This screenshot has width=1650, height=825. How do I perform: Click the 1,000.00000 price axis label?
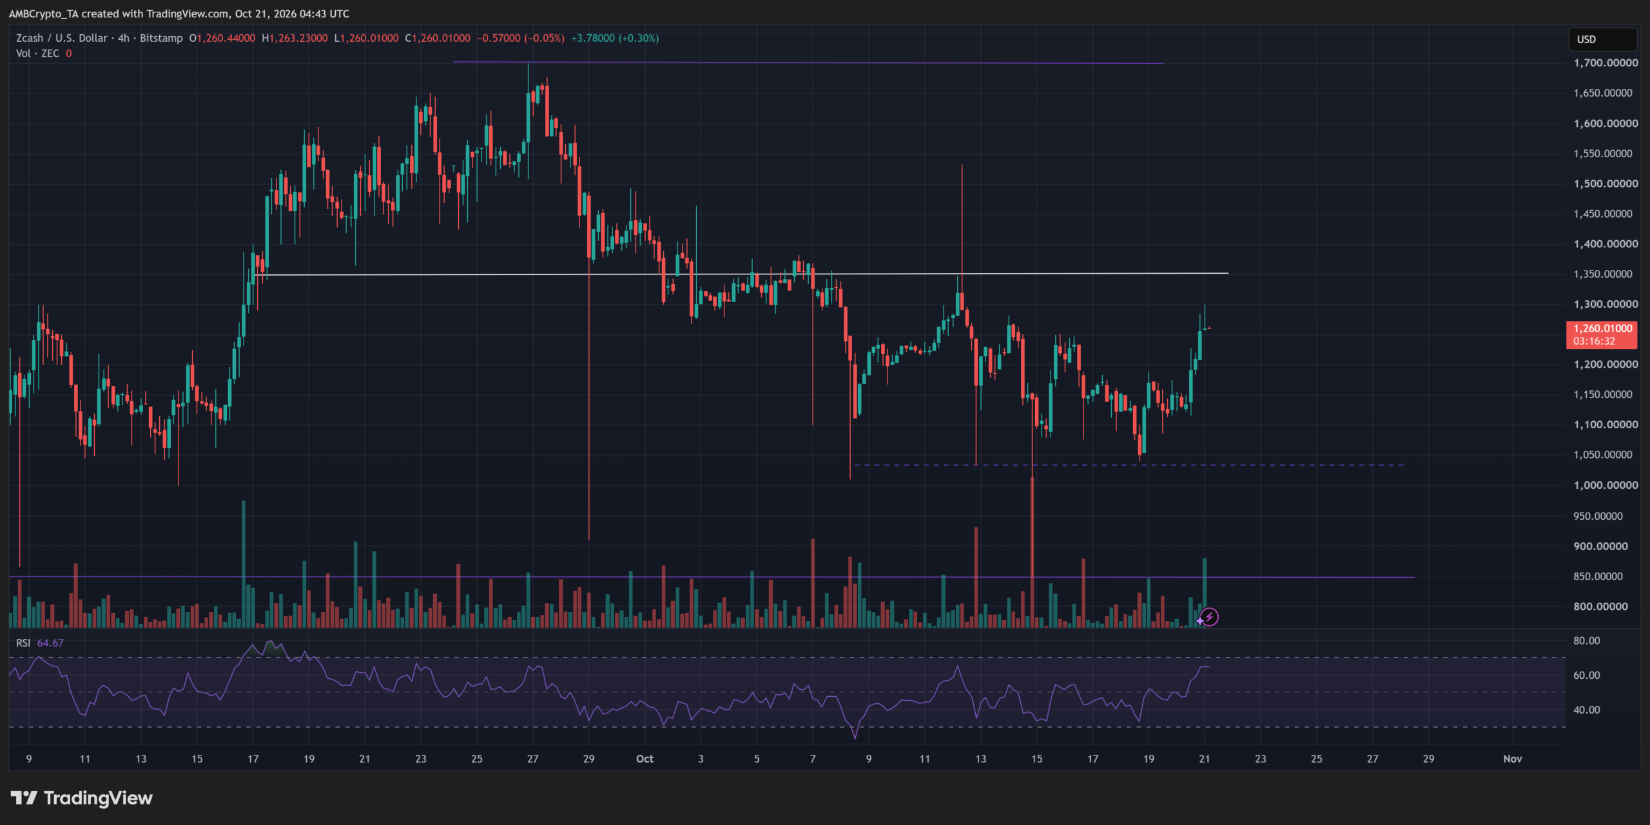point(1606,485)
